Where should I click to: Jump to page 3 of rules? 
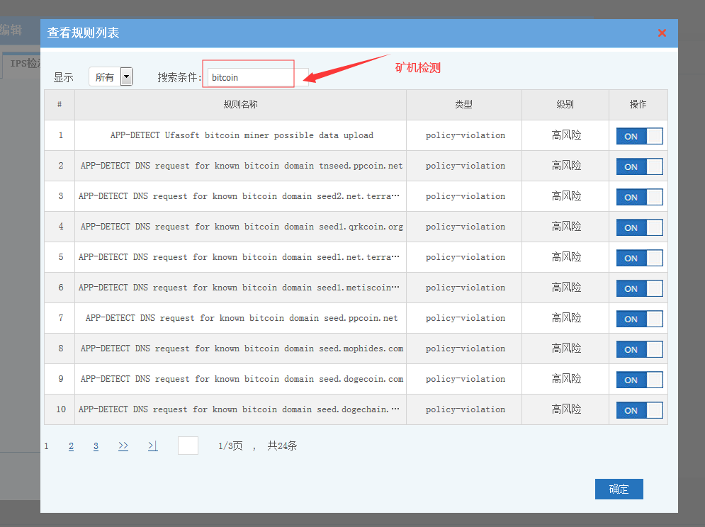click(x=96, y=446)
